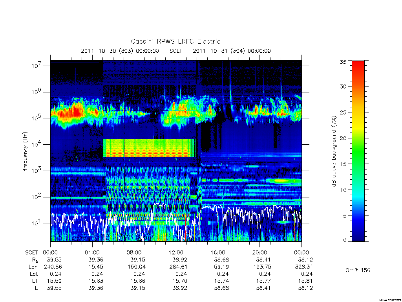Screen dimensions: 402x302
Task: Click the yellow-green rectangular band in the spectrogram
Action: click(x=150, y=148)
